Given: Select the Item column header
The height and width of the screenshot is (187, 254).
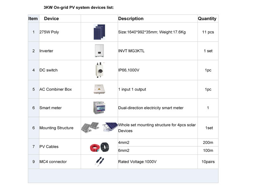Looking at the screenshot, I should click(x=33, y=19).
